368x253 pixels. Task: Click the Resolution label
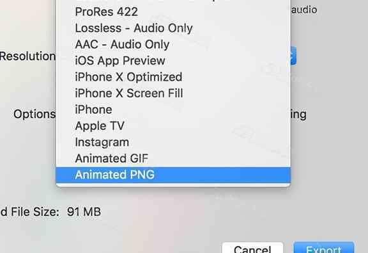[x=27, y=56]
